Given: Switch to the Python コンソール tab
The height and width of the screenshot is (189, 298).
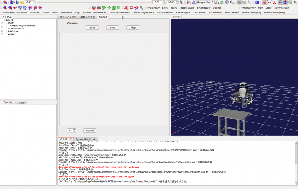Looking at the screenshot, I should (x=85, y=139).
